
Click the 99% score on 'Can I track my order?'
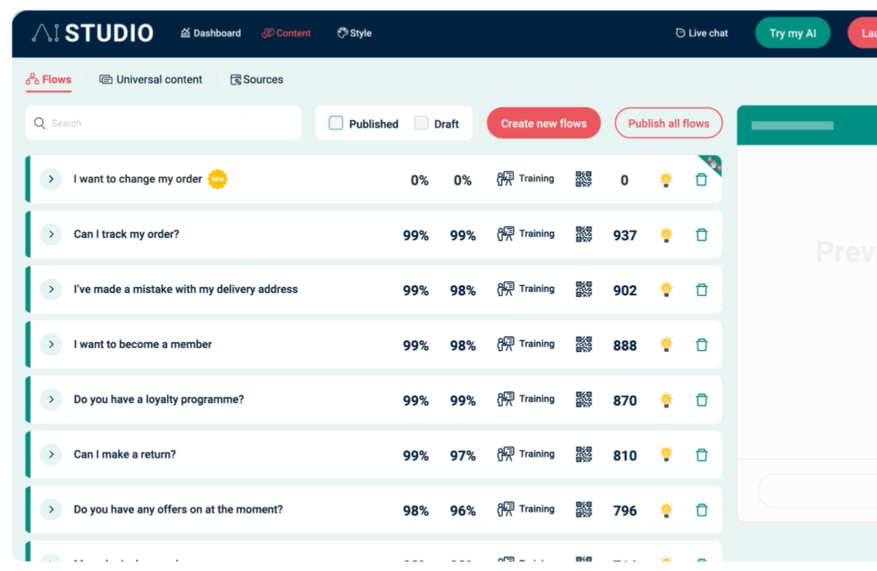click(415, 233)
